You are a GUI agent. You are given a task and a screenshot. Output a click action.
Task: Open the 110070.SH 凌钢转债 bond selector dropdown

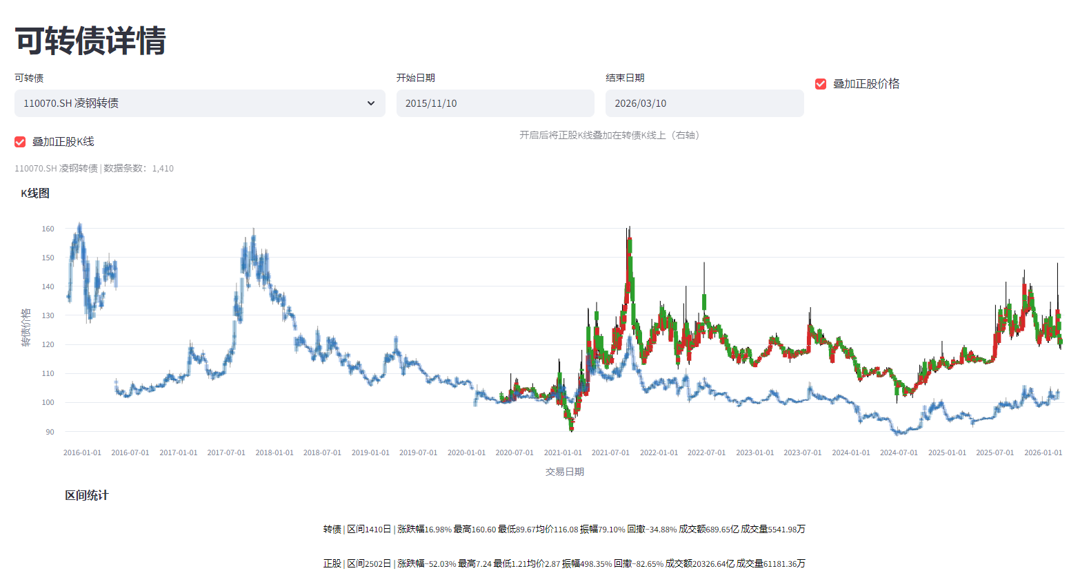coord(200,103)
